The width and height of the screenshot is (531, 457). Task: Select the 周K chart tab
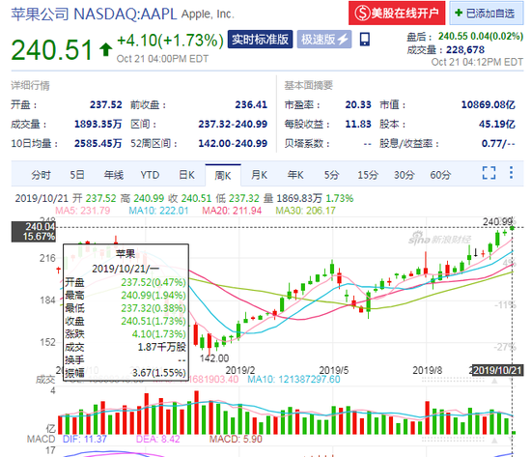223,175
